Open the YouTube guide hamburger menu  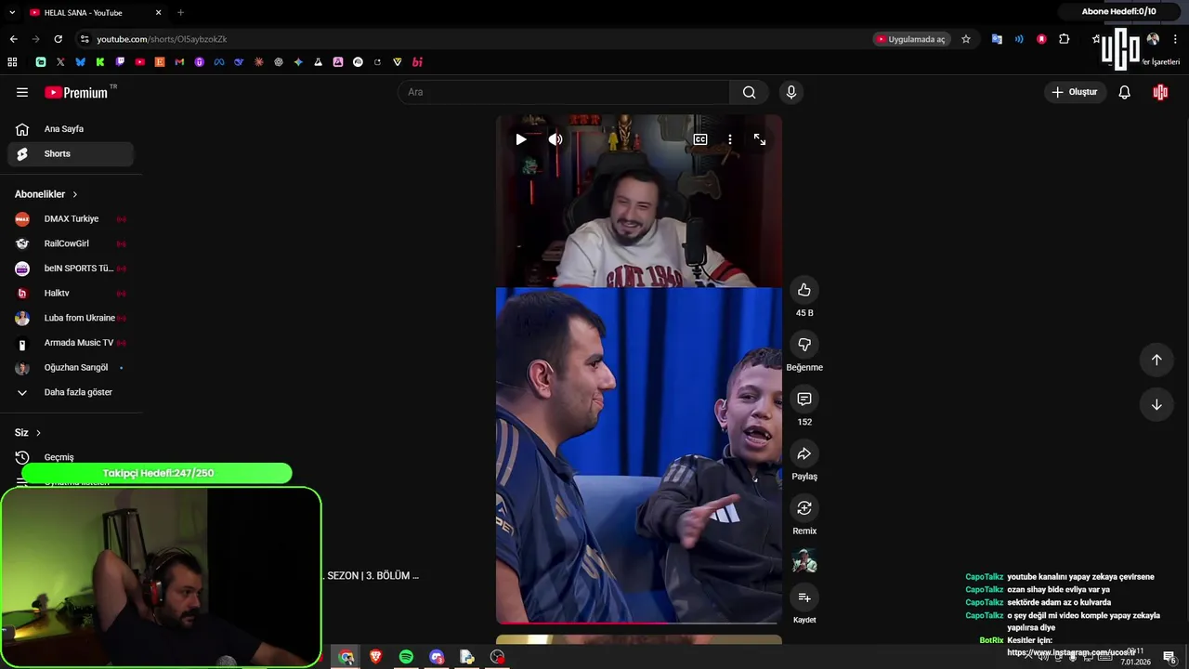22,92
